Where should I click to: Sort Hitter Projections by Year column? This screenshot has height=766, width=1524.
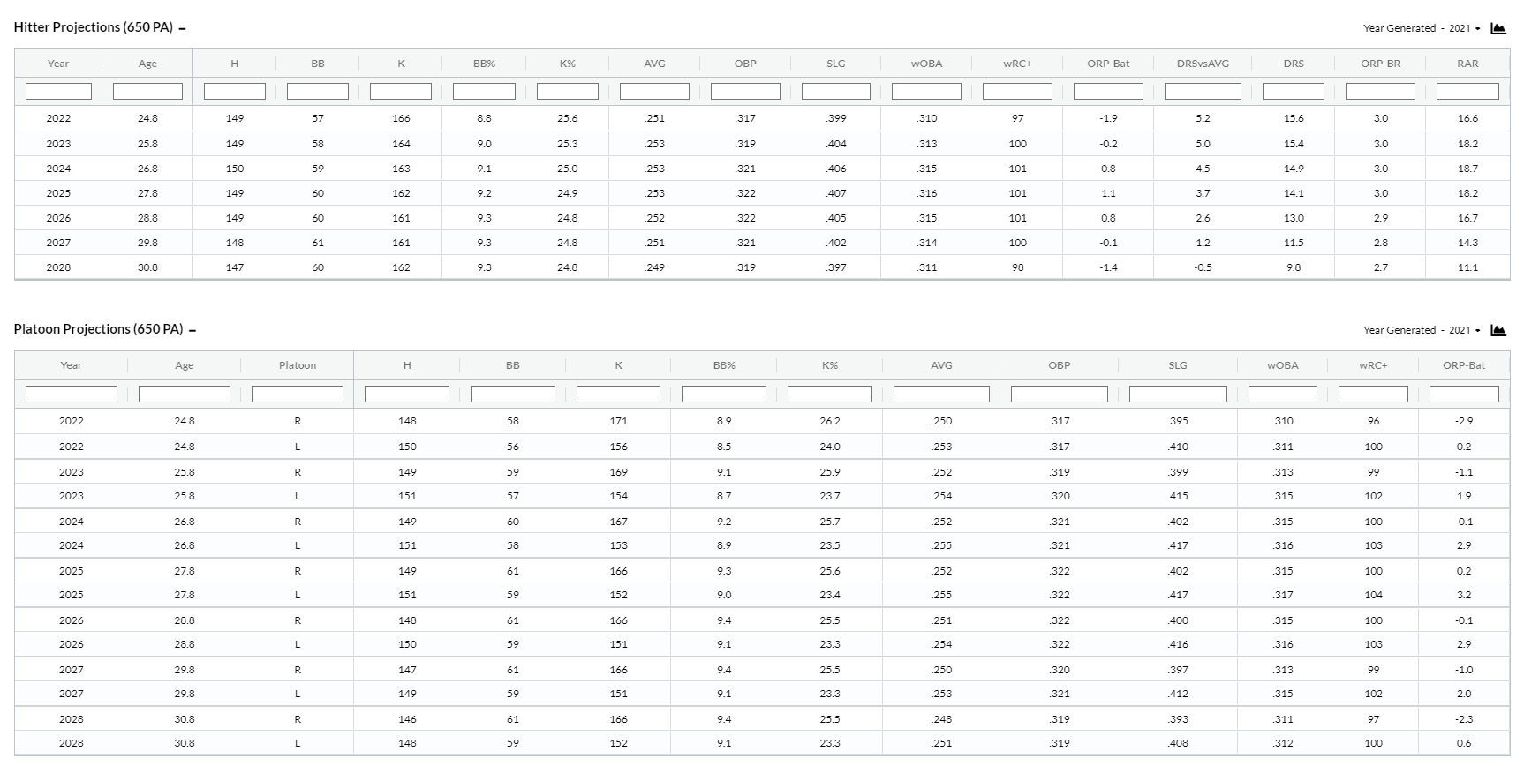coord(58,64)
